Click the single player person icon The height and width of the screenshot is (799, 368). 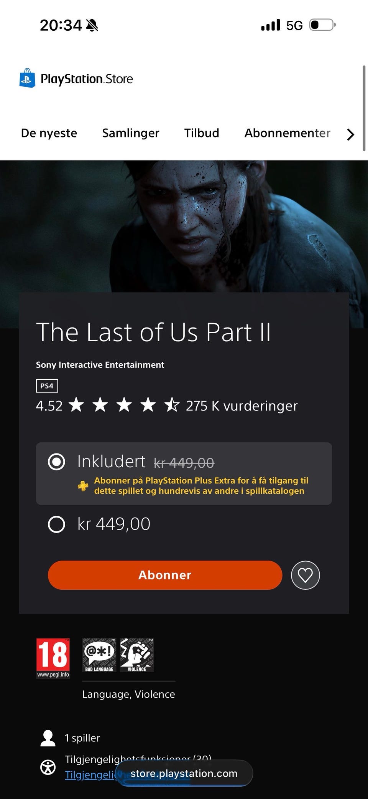point(48,738)
